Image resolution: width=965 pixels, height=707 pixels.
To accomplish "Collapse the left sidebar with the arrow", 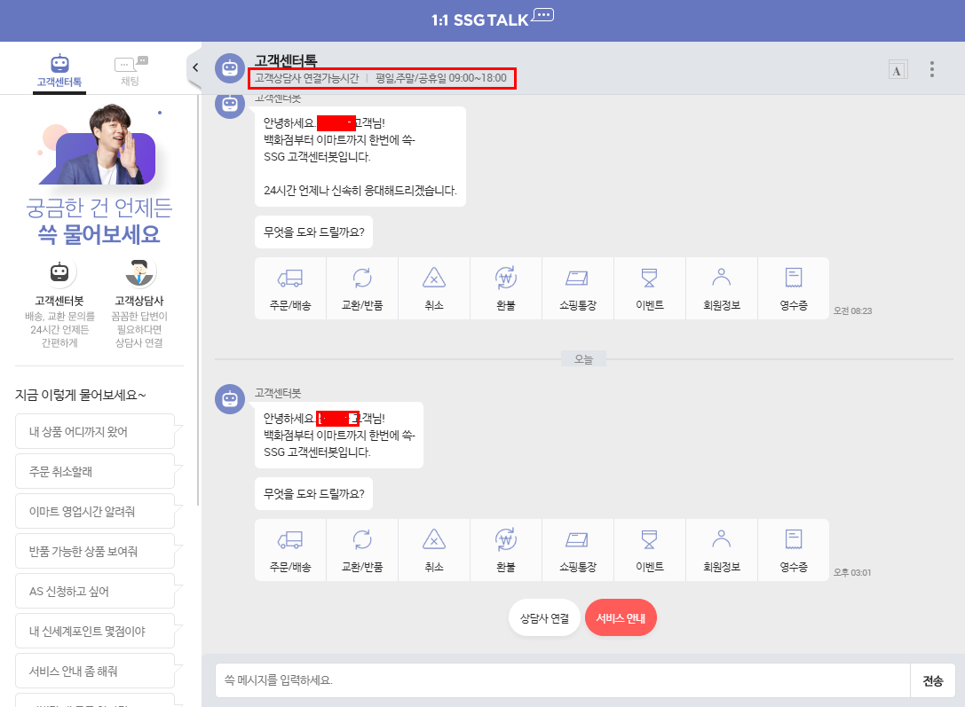I will (x=194, y=67).
